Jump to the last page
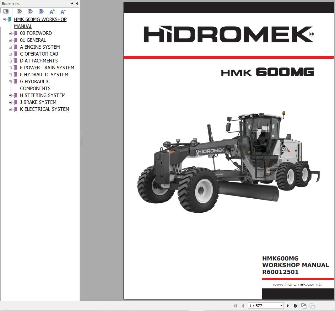Screen dimensions: 335x311 [295, 306]
